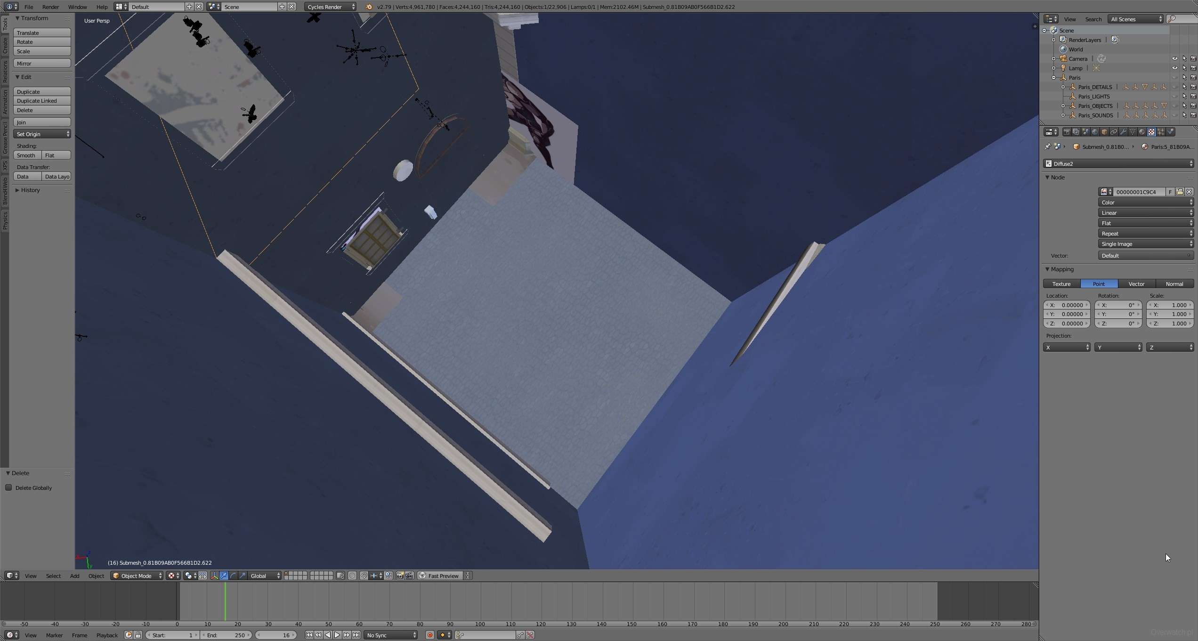Open the Render menu
This screenshot has width=1198, height=641.
(50, 7)
